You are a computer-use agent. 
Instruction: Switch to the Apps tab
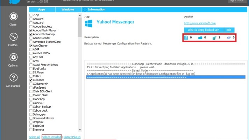pyautogui.click(x=42, y=9)
